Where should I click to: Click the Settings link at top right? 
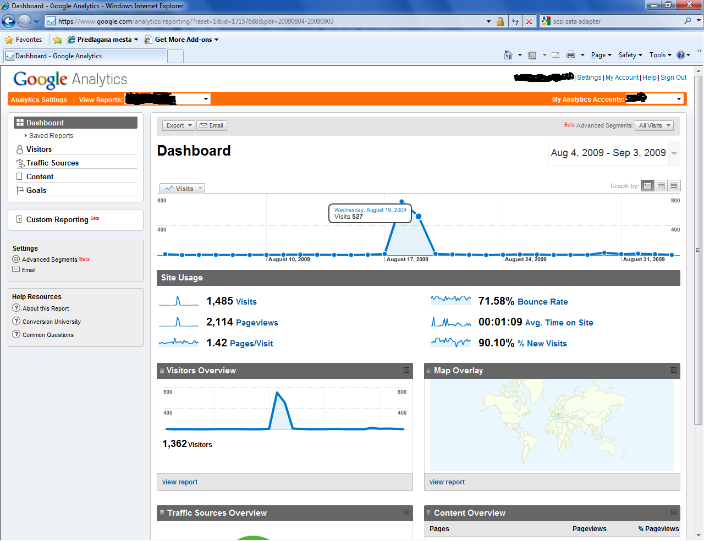[589, 78]
